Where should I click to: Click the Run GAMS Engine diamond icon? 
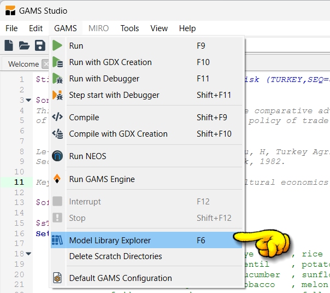coord(57,179)
